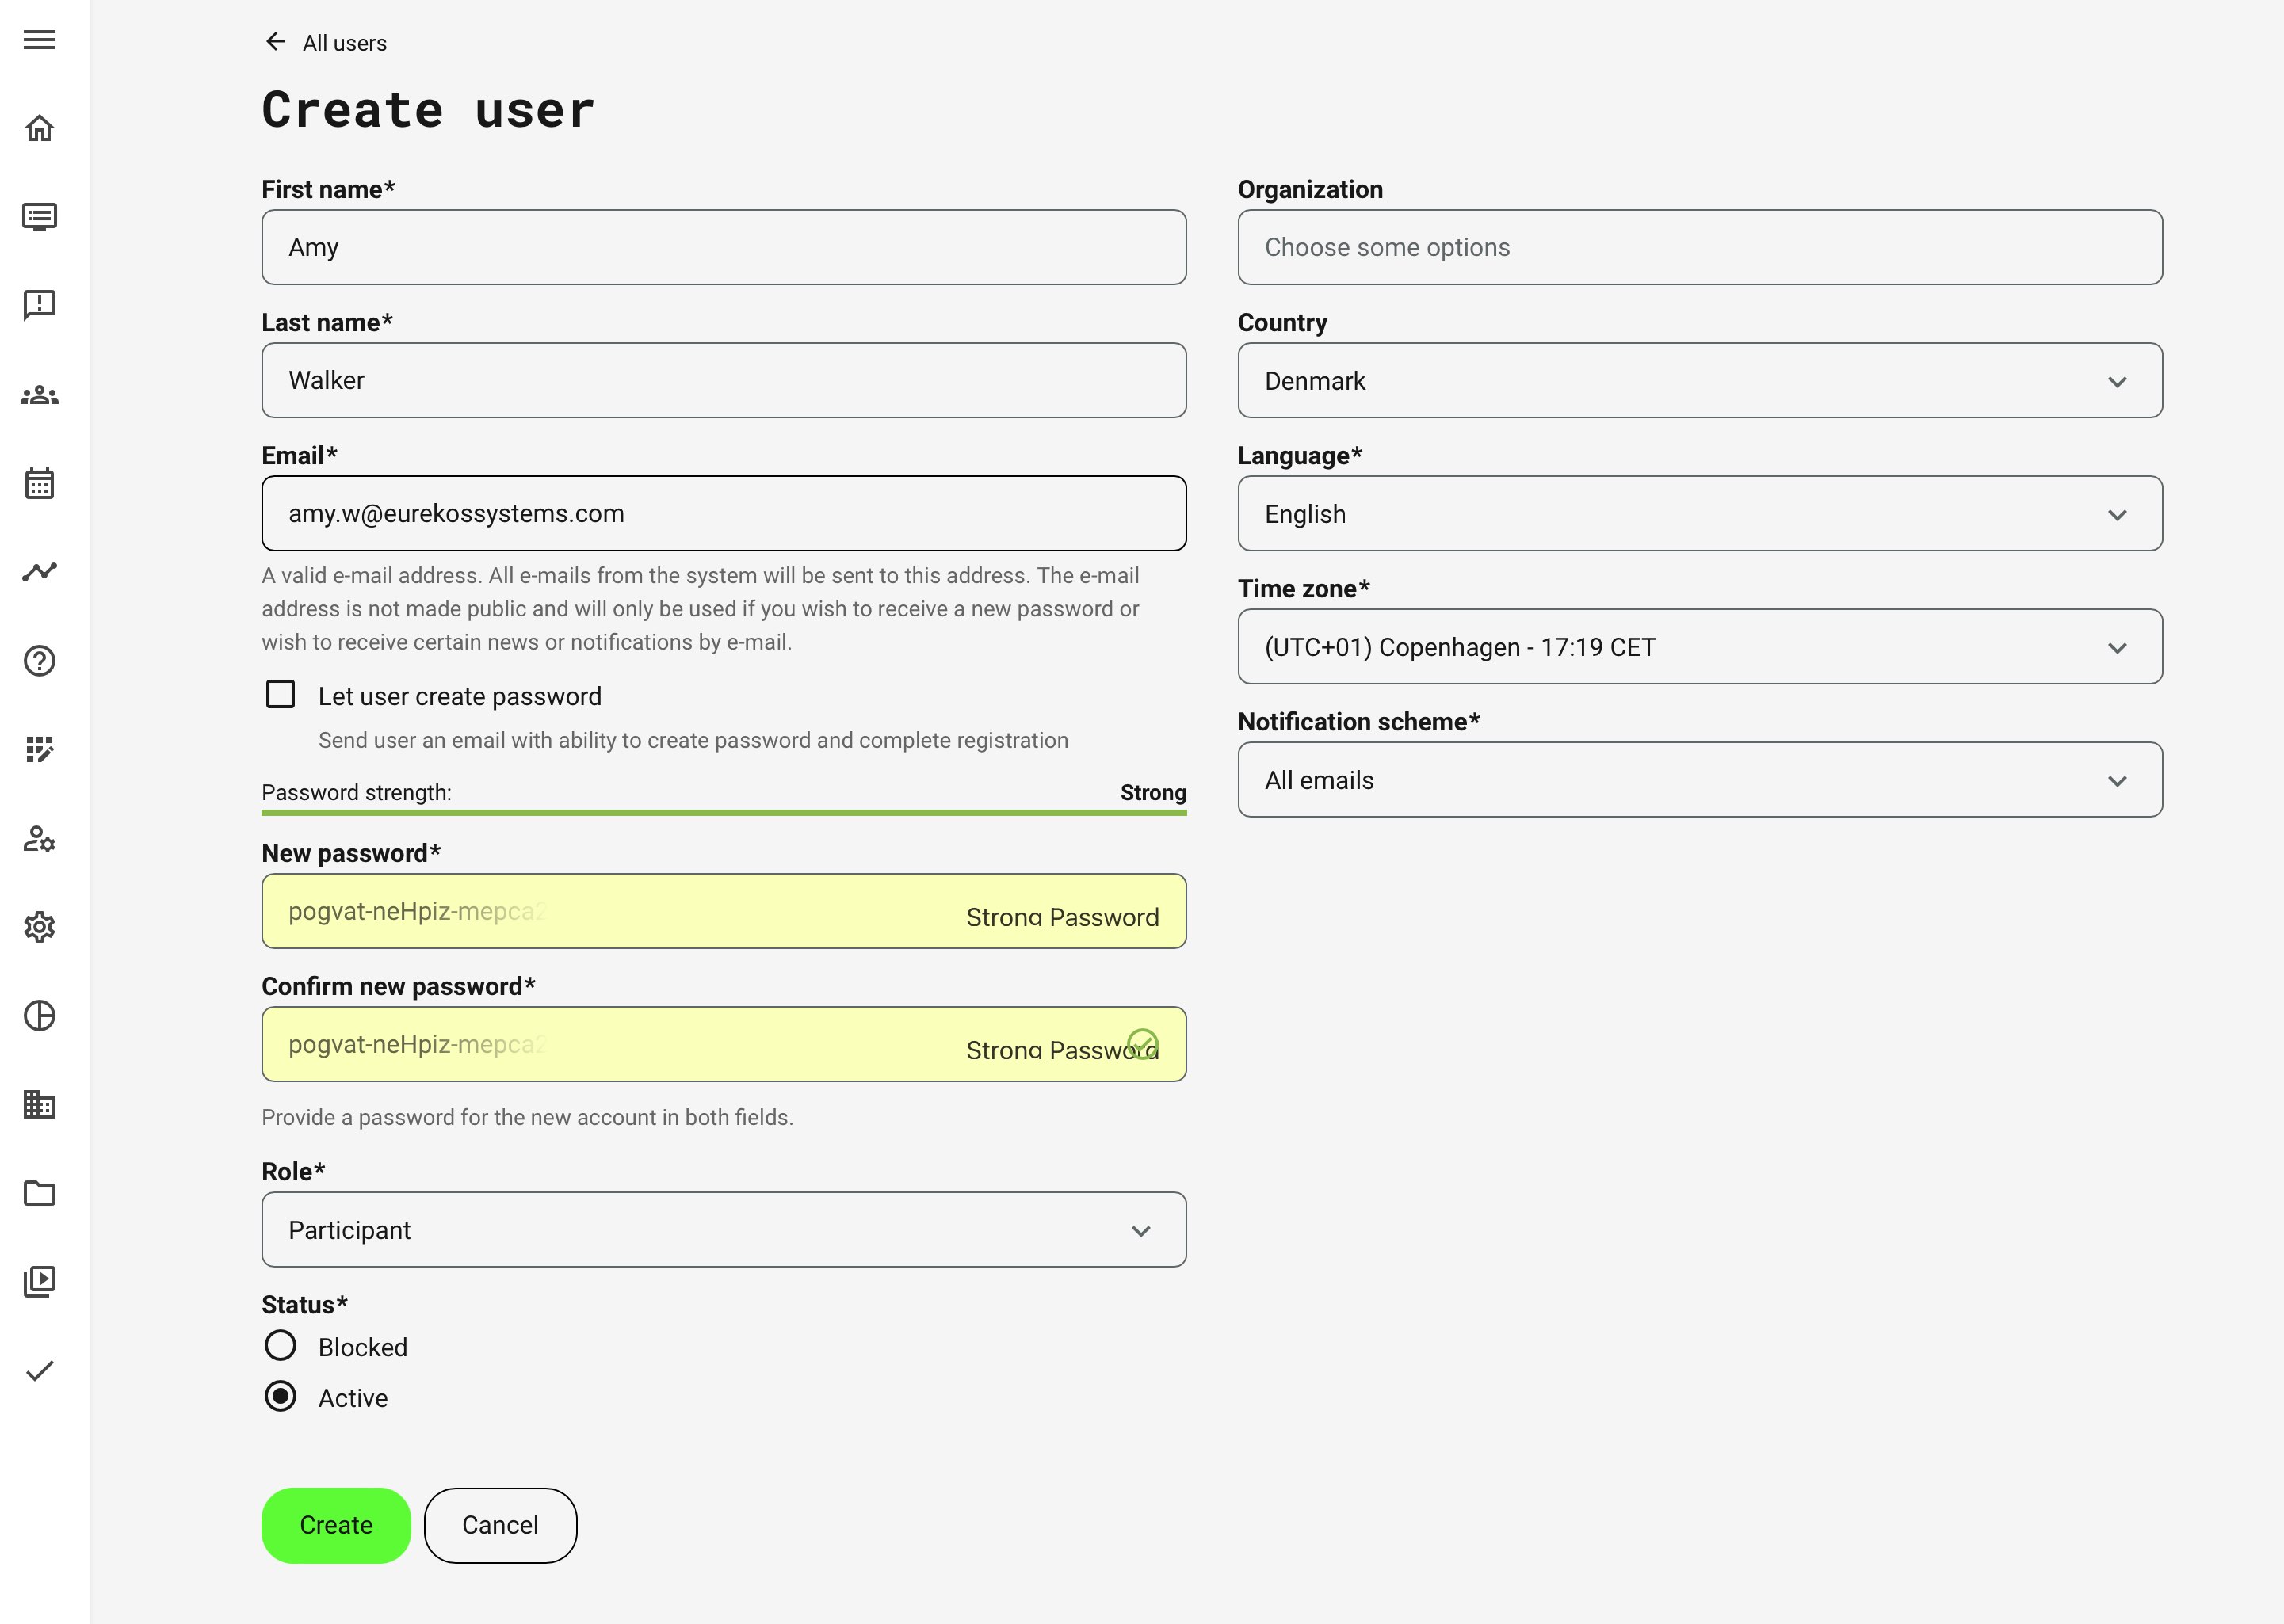Image resolution: width=2284 pixels, height=1624 pixels.
Task: Open the settings gear icon
Action: click(39, 927)
